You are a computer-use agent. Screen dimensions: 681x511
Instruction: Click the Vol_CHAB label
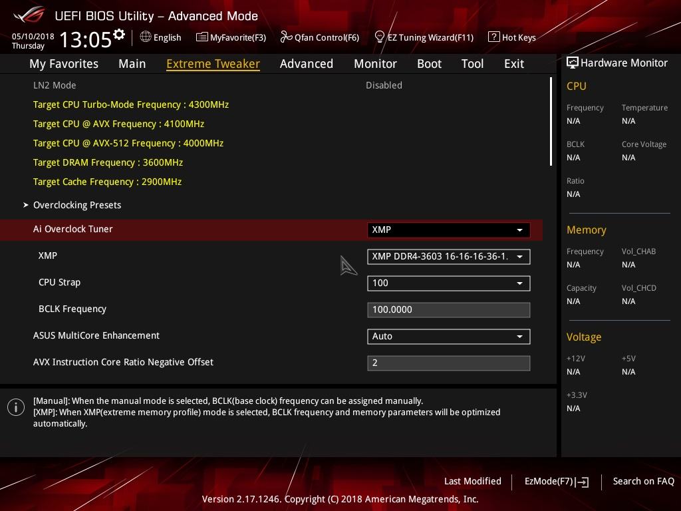click(638, 251)
